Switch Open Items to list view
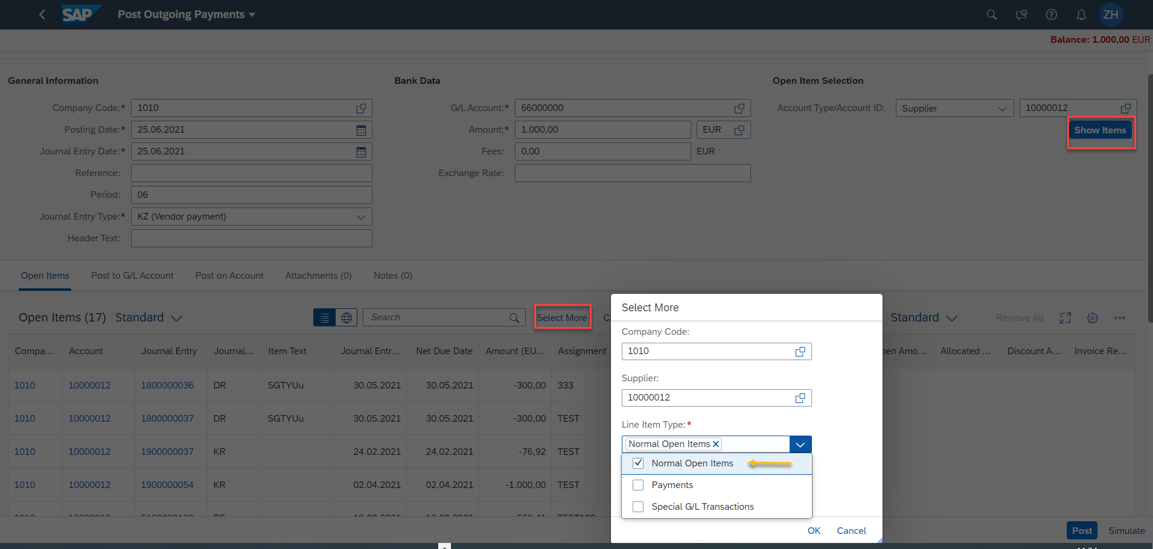Image resolution: width=1153 pixels, height=549 pixels. click(324, 317)
